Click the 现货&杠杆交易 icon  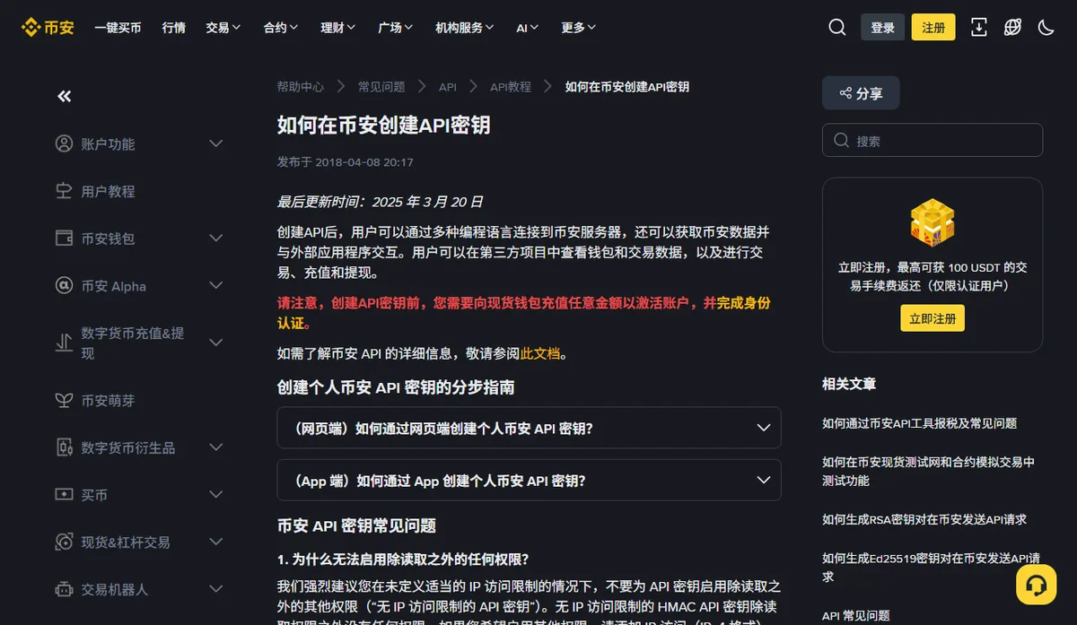(64, 542)
